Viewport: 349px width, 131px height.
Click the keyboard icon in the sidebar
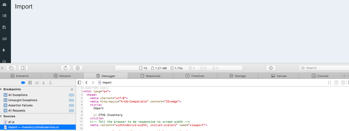[4, 39]
